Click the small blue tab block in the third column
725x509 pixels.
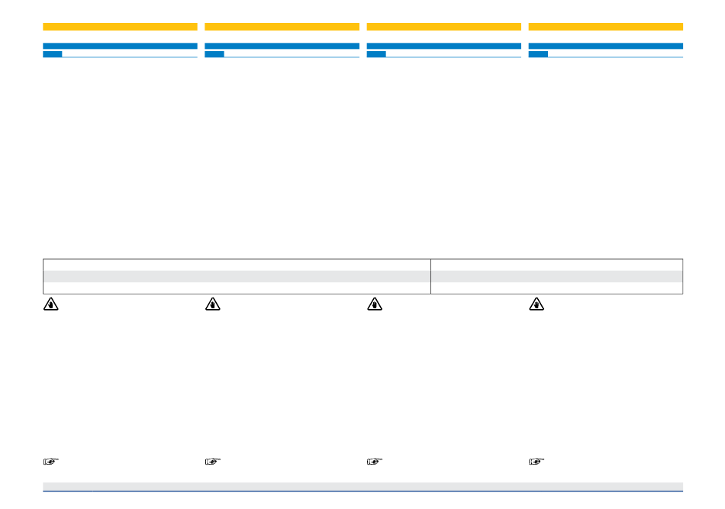point(375,54)
